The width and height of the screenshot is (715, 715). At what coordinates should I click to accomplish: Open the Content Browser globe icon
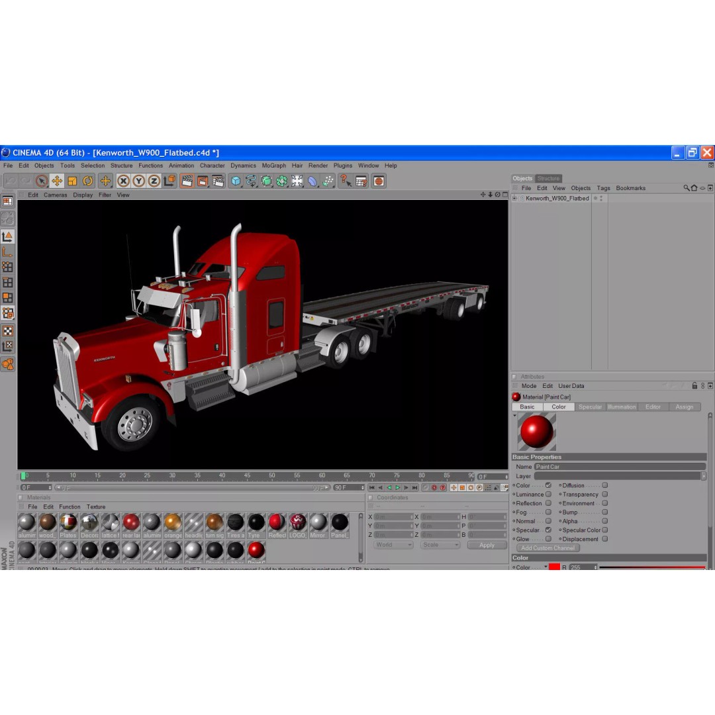pos(379,181)
